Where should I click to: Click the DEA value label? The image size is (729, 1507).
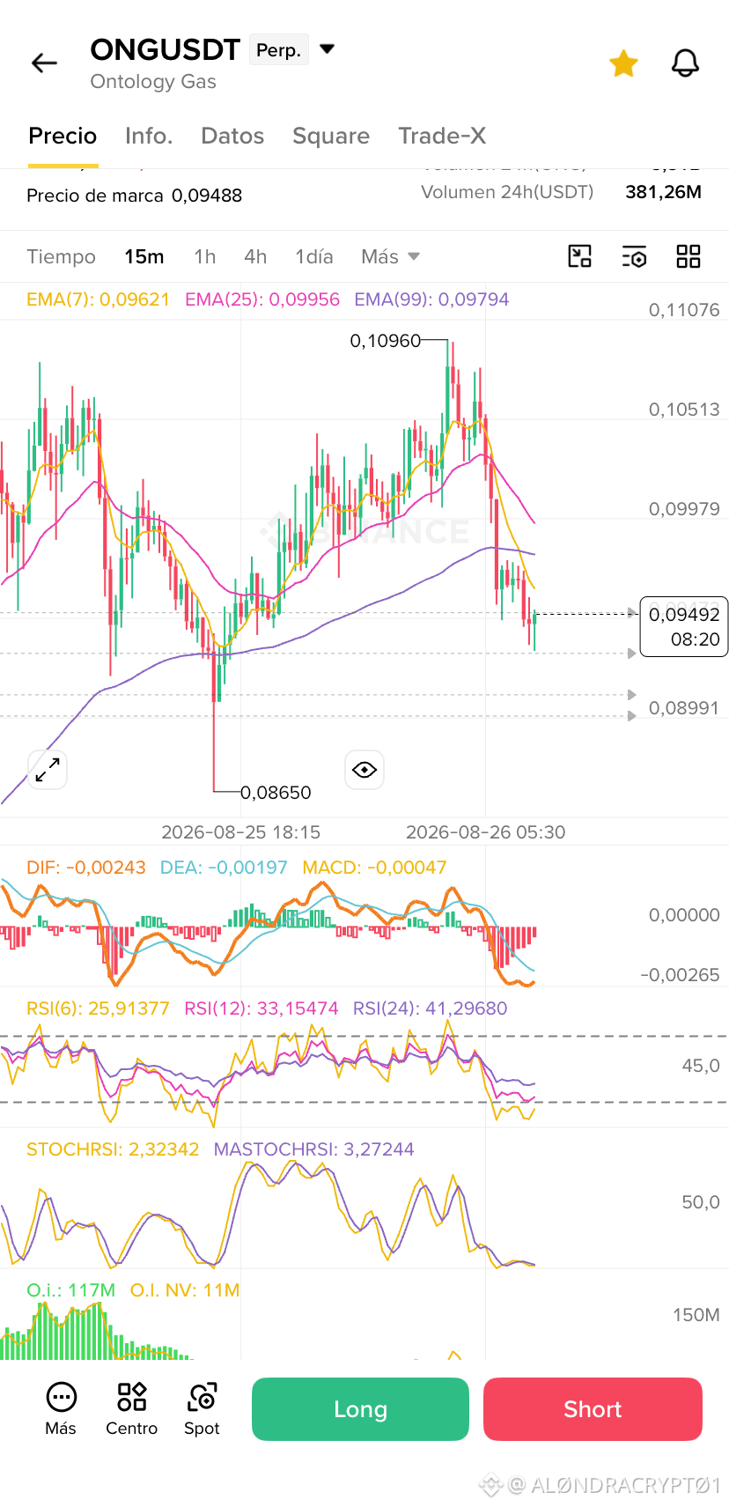(224, 868)
